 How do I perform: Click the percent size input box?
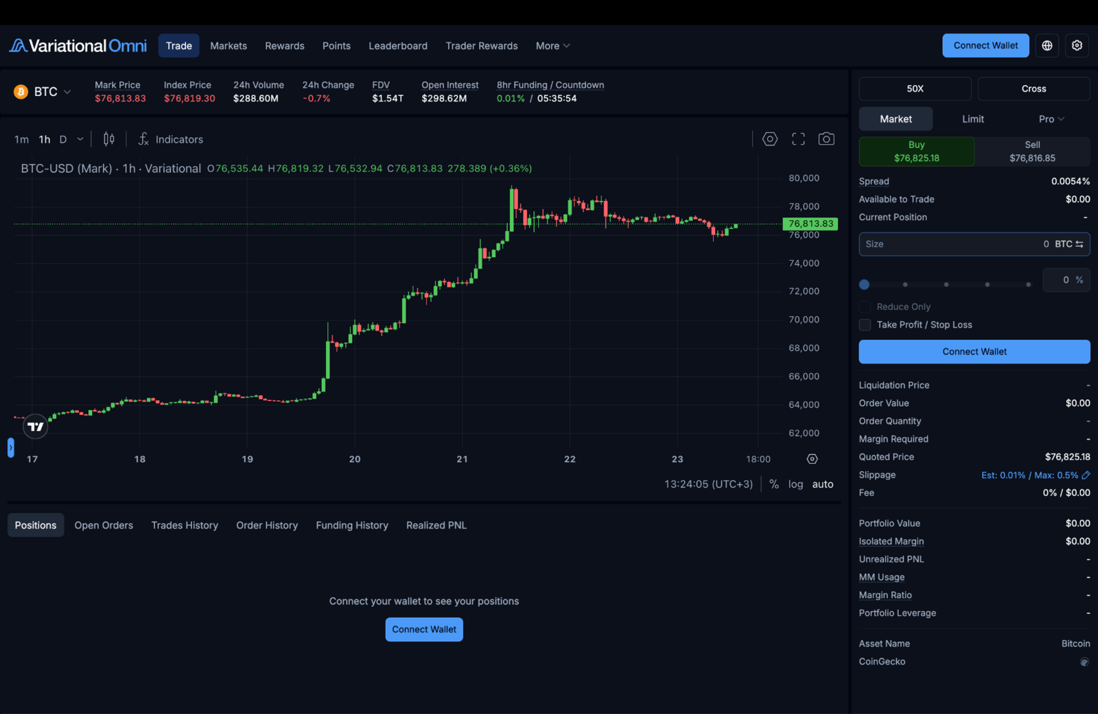click(x=1066, y=280)
